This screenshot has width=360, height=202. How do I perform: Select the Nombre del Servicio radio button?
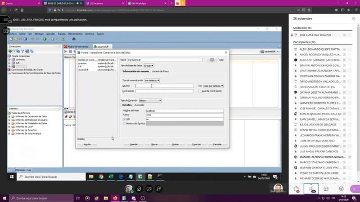(x=124, y=123)
